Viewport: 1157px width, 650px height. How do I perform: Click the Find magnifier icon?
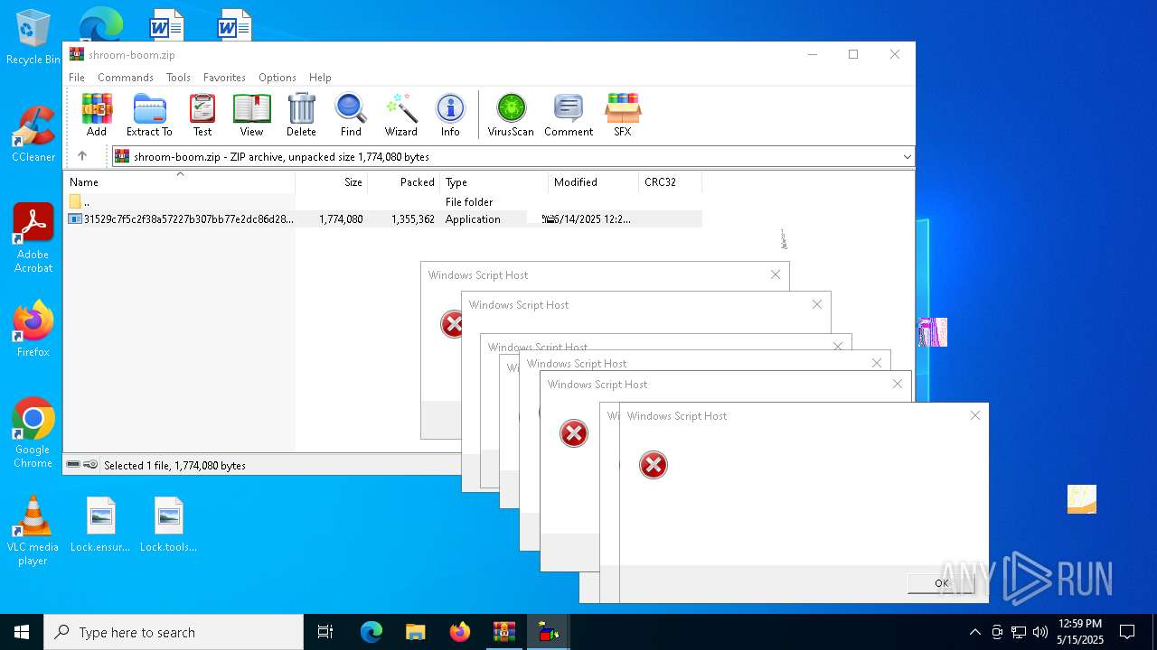(x=351, y=115)
